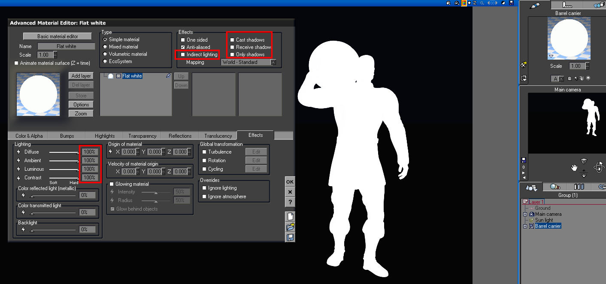Click the load material folder icon

290,227
